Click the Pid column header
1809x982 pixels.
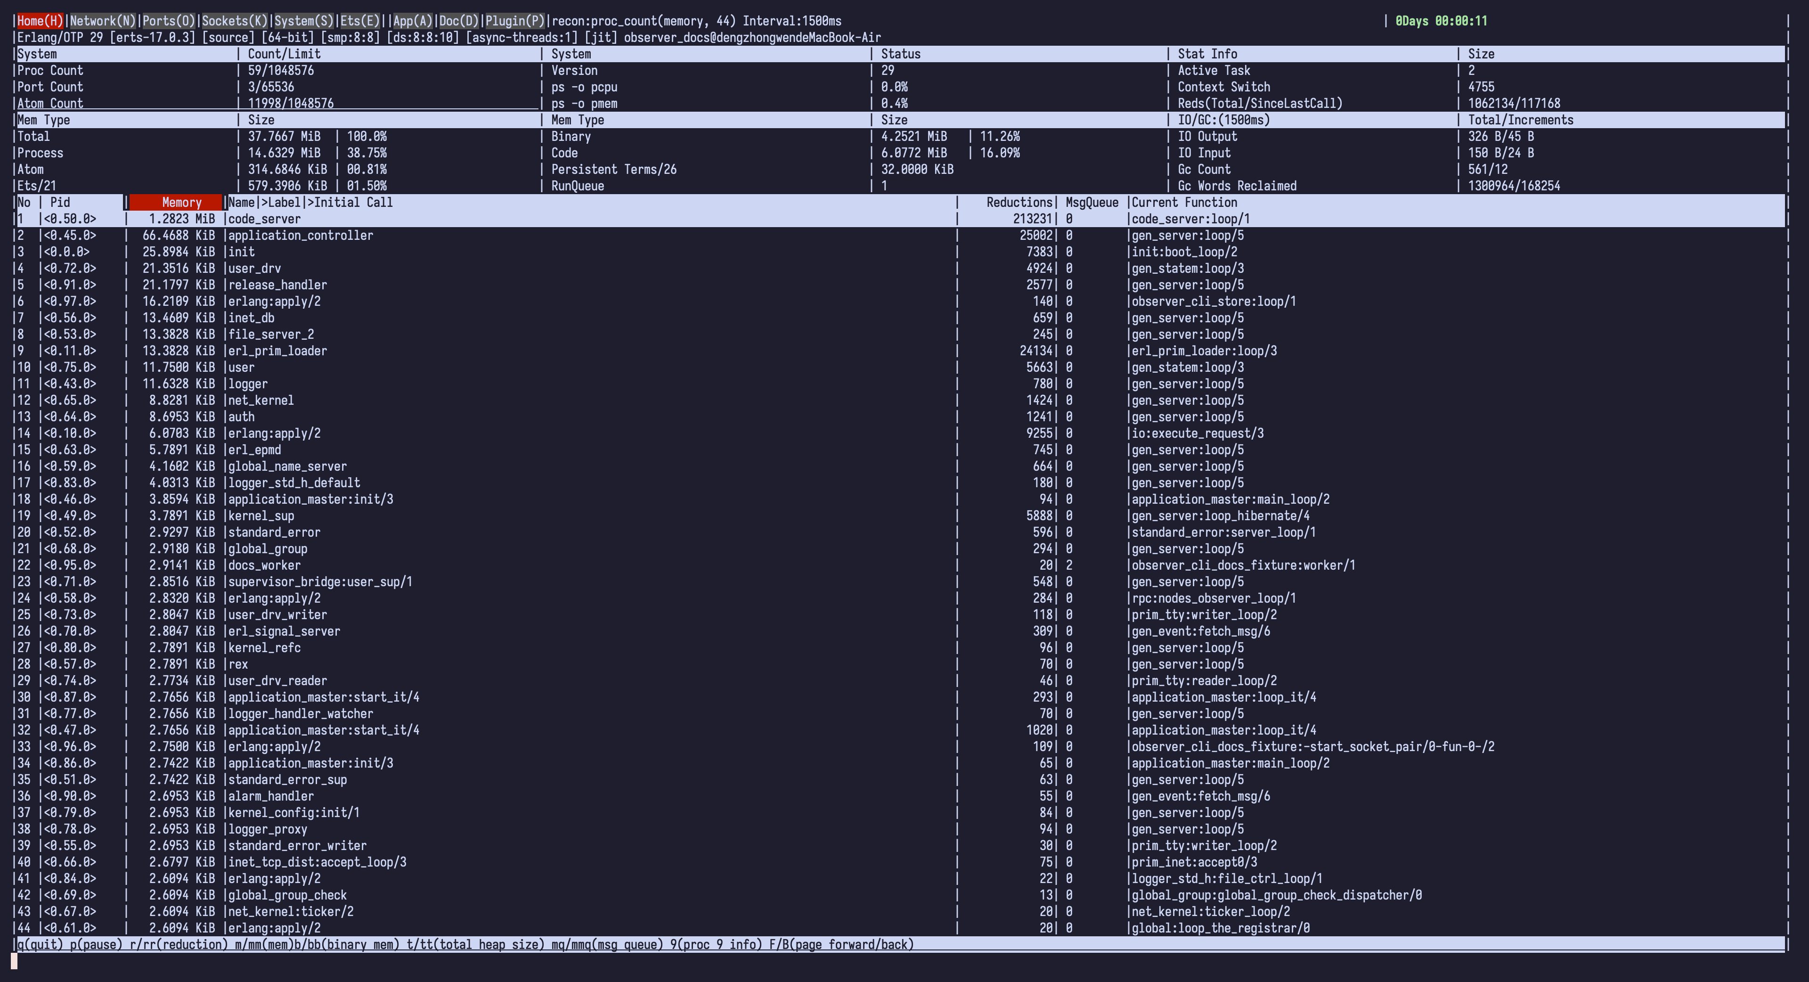60,202
